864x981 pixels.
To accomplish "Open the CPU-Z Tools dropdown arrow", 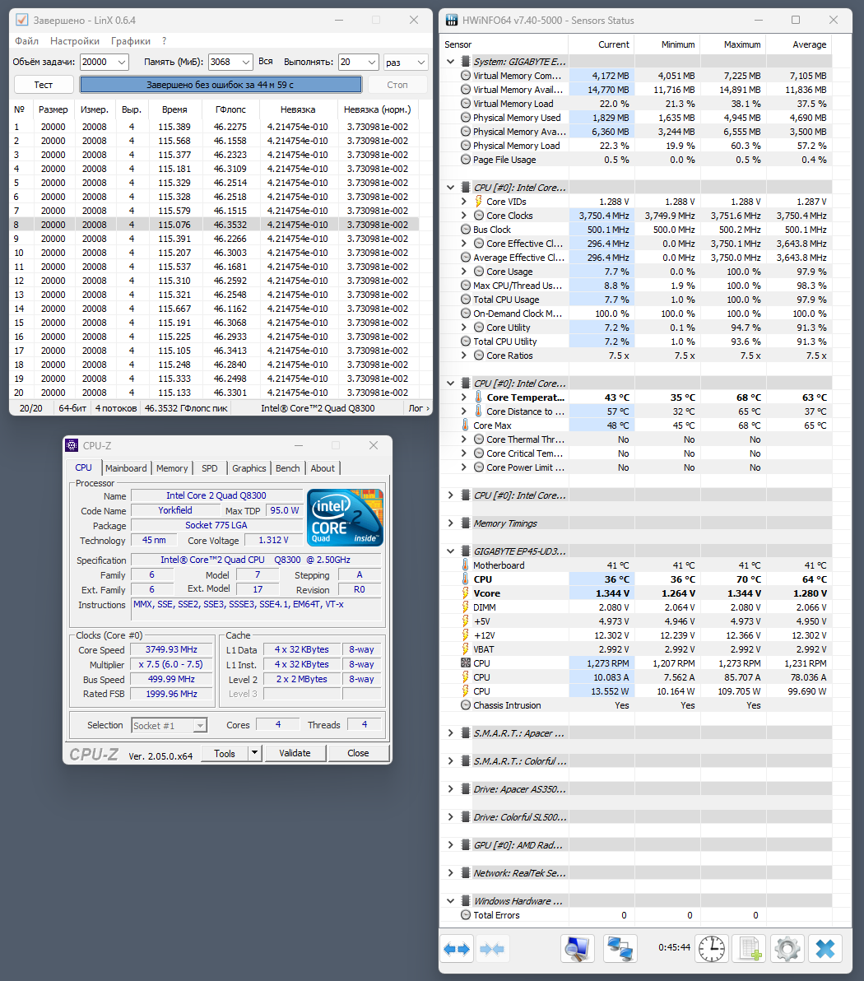I will click(254, 753).
